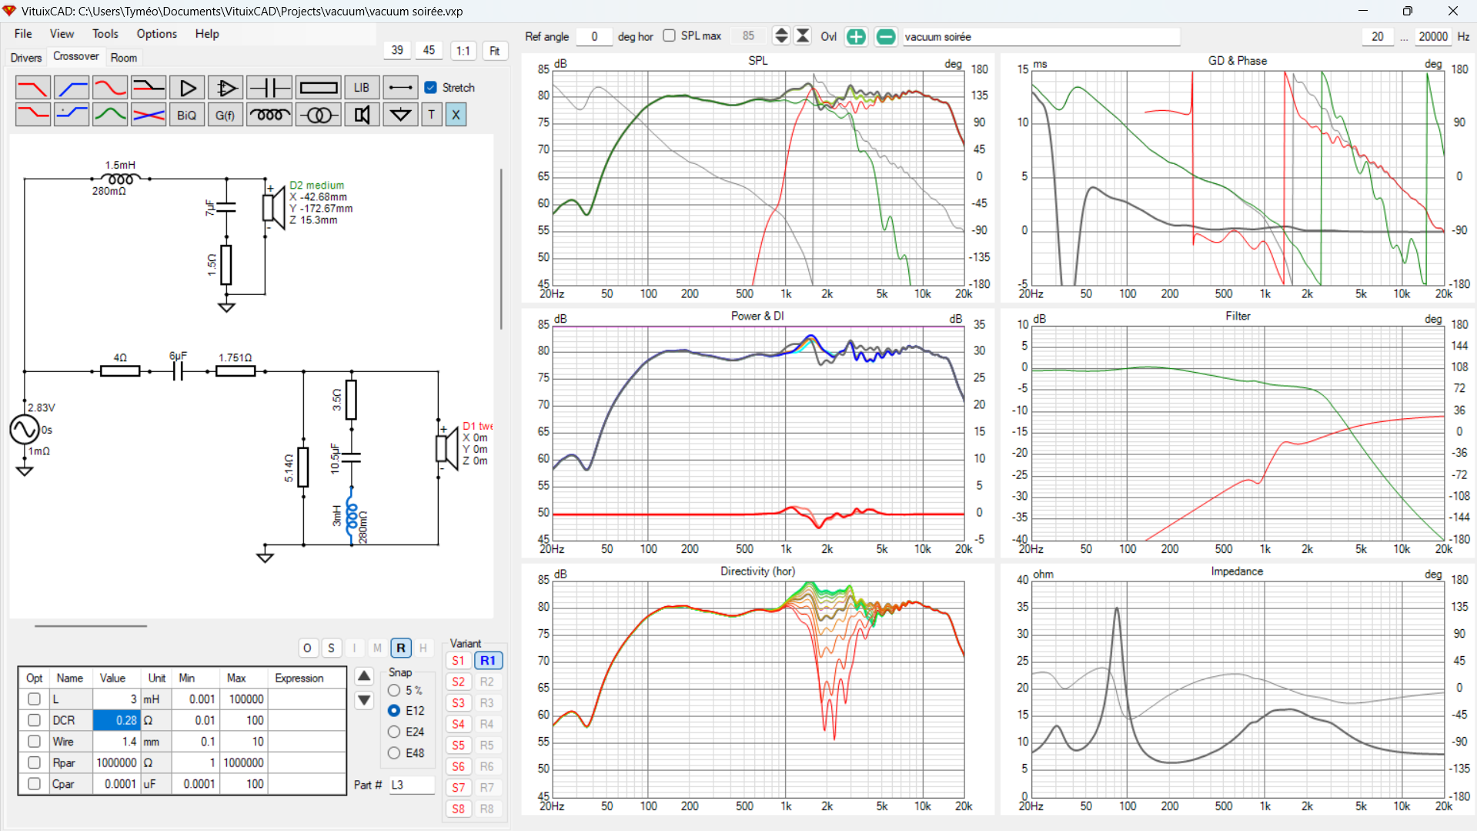1477x831 pixels.
Task: Click the O mode button
Action: pyautogui.click(x=307, y=648)
